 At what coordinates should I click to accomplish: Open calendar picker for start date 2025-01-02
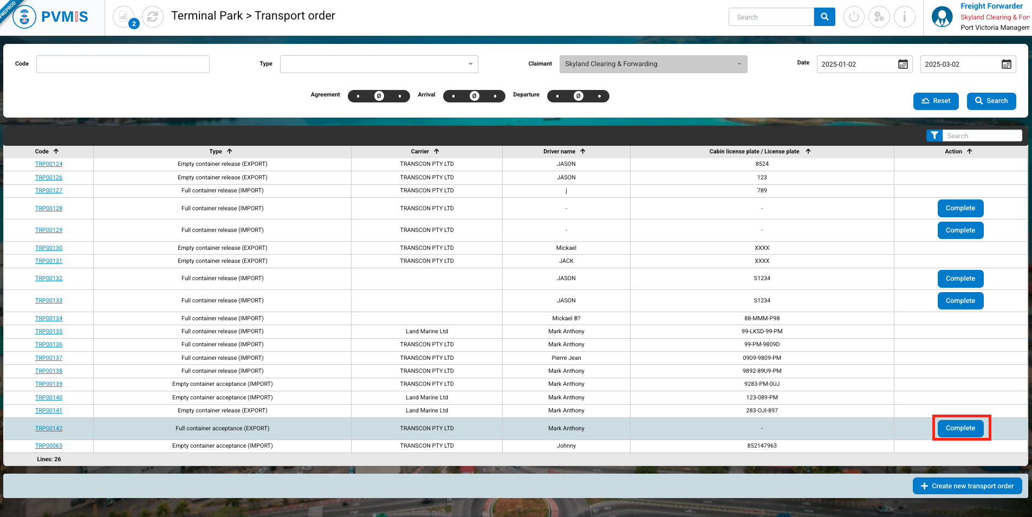tap(903, 64)
